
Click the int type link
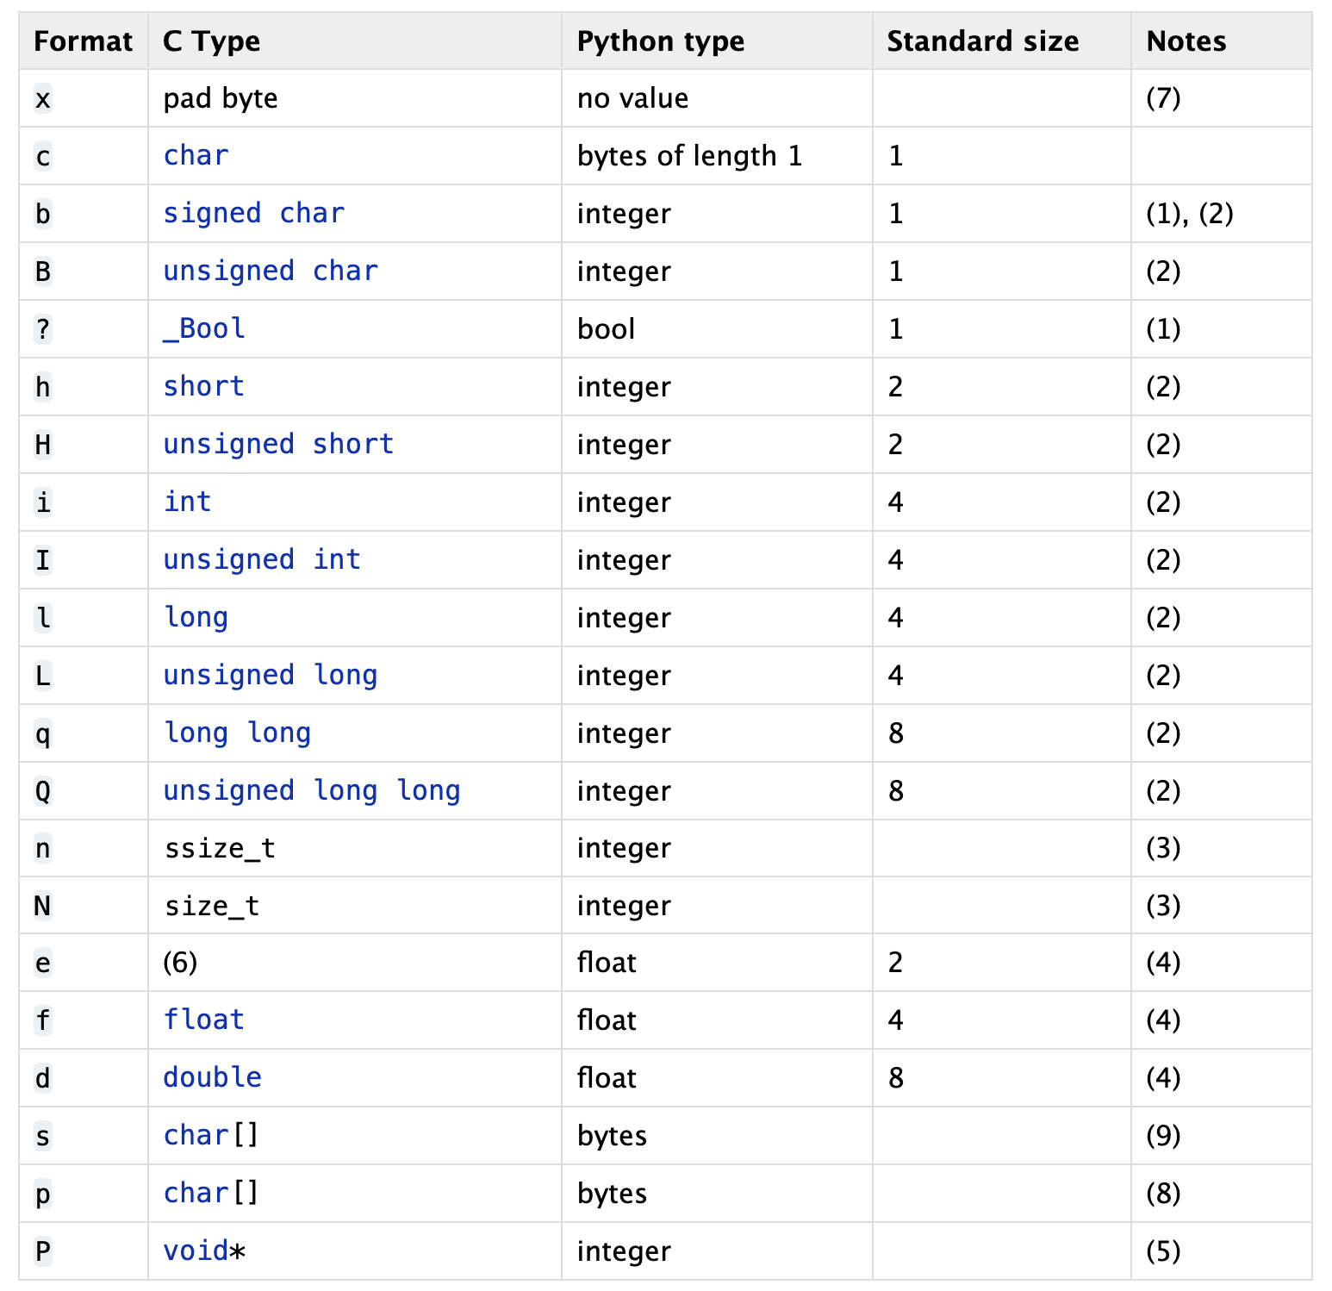point(188,502)
